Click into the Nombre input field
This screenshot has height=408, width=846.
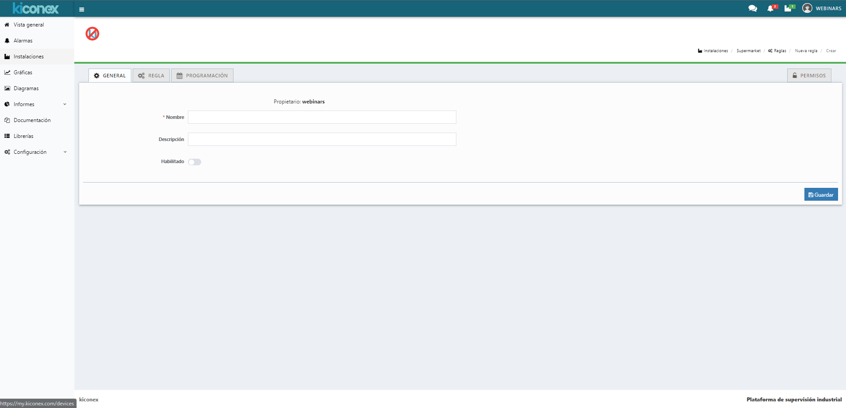[x=322, y=117]
